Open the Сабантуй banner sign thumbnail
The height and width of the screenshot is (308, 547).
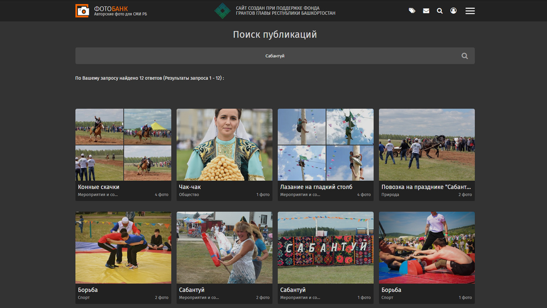(325, 247)
